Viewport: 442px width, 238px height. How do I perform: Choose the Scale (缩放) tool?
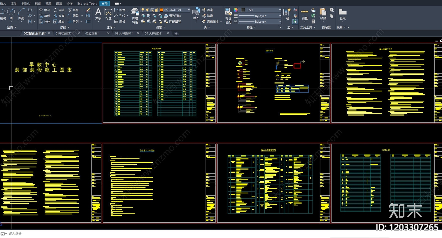59,22
